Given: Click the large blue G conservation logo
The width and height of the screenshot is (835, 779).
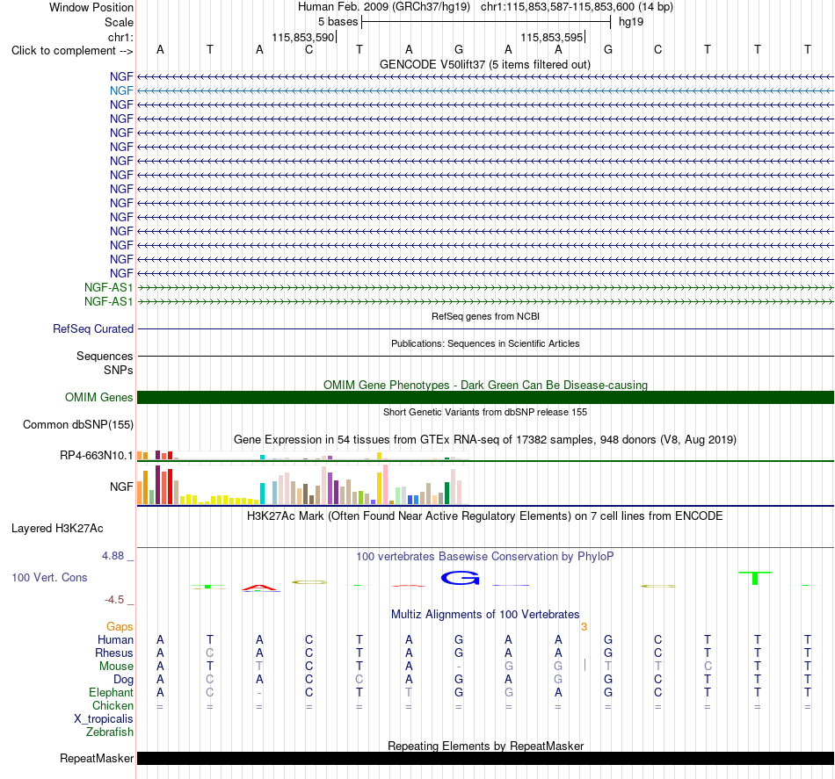Looking at the screenshot, I should [460, 578].
